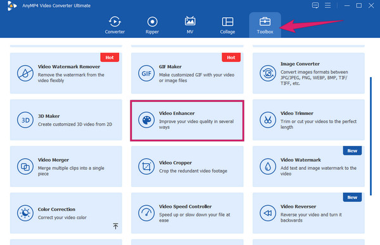Click the Hot badge on GIF Maker
Viewport: 380px width, 245px height.
pyautogui.click(x=231, y=57)
